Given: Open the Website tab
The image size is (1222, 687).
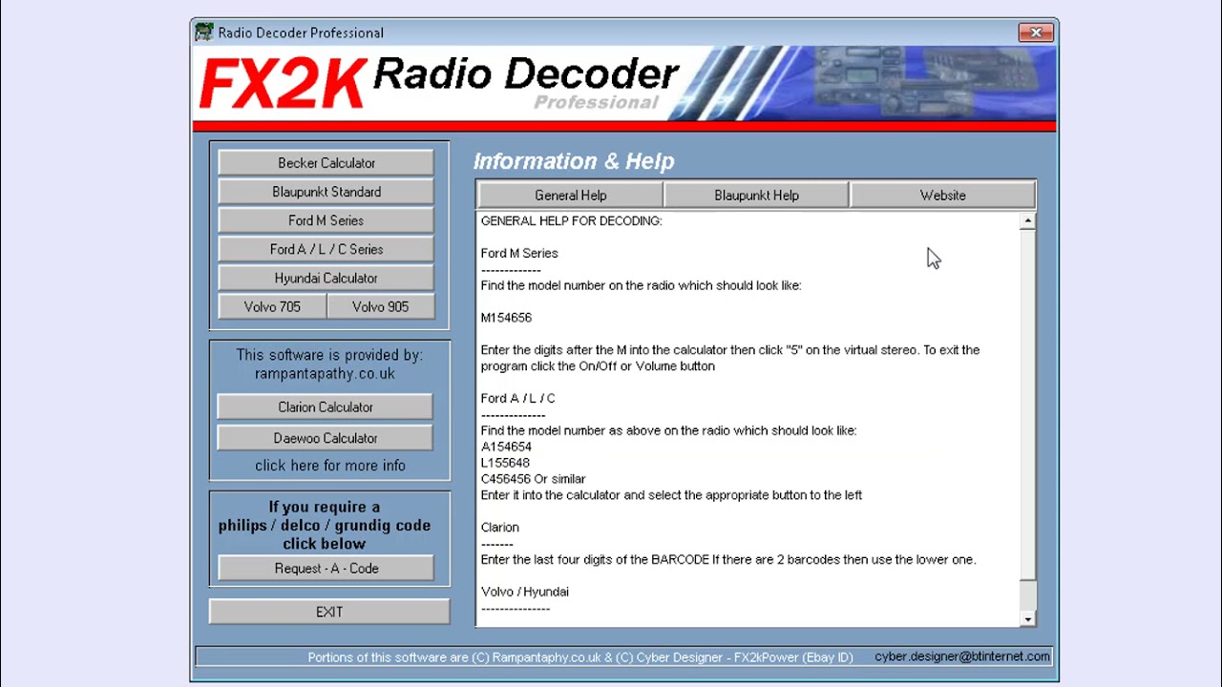Looking at the screenshot, I should click(942, 196).
